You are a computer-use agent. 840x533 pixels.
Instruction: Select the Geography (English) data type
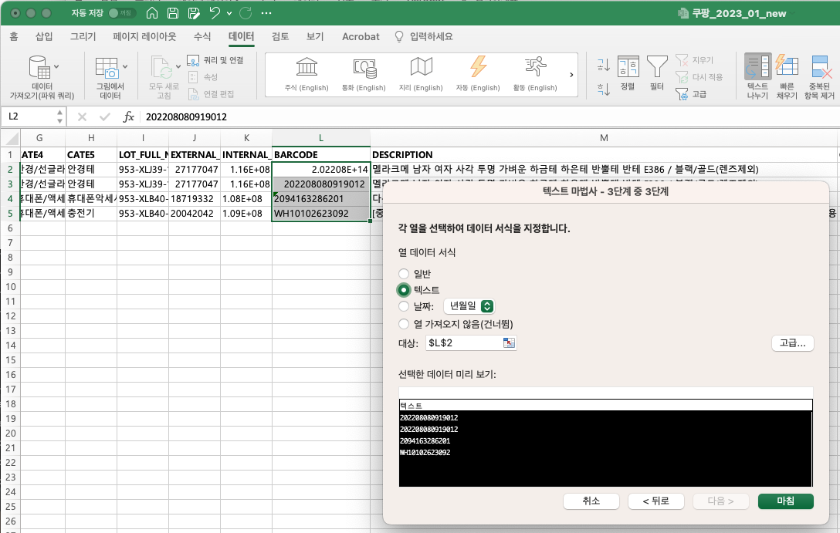[x=421, y=68]
